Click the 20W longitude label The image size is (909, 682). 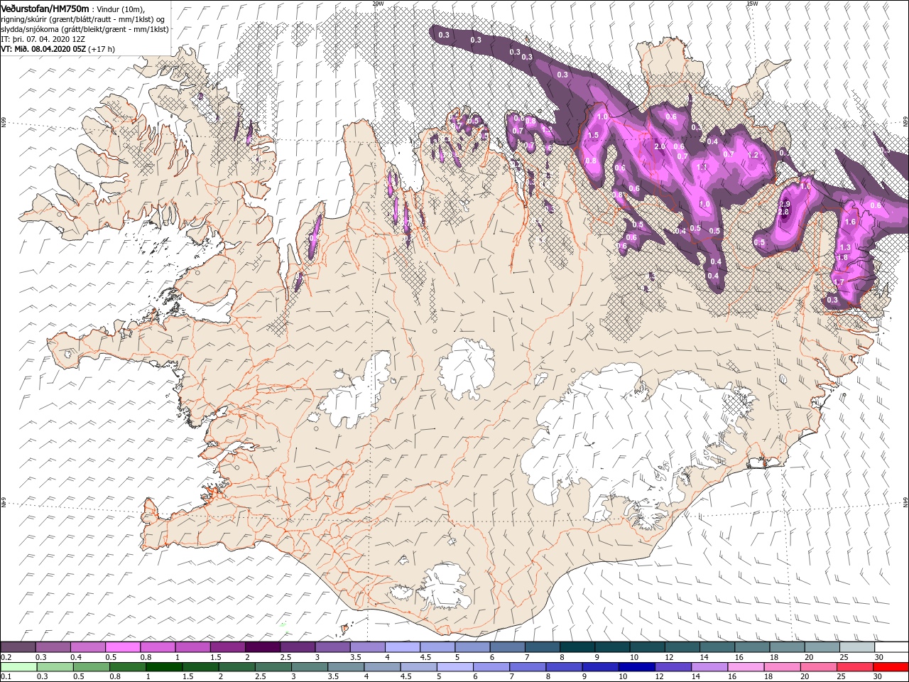pyautogui.click(x=378, y=4)
